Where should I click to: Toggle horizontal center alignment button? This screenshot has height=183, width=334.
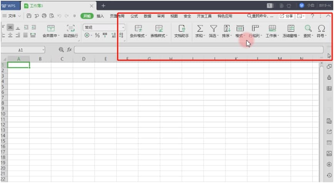click(10, 35)
